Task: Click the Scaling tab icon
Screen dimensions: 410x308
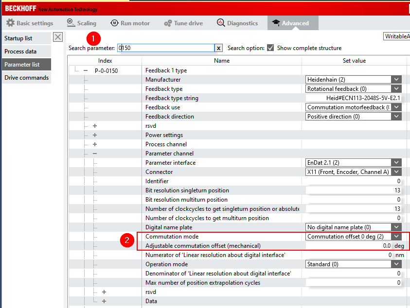Action: coord(71,23)
